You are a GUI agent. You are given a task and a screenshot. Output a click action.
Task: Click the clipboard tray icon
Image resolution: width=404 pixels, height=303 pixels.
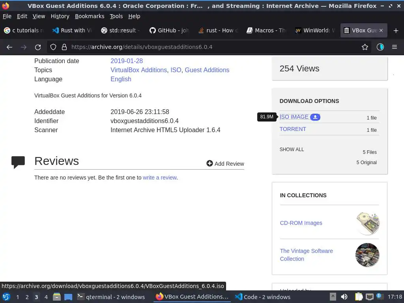pyautogui.click(x=359, y=297)
